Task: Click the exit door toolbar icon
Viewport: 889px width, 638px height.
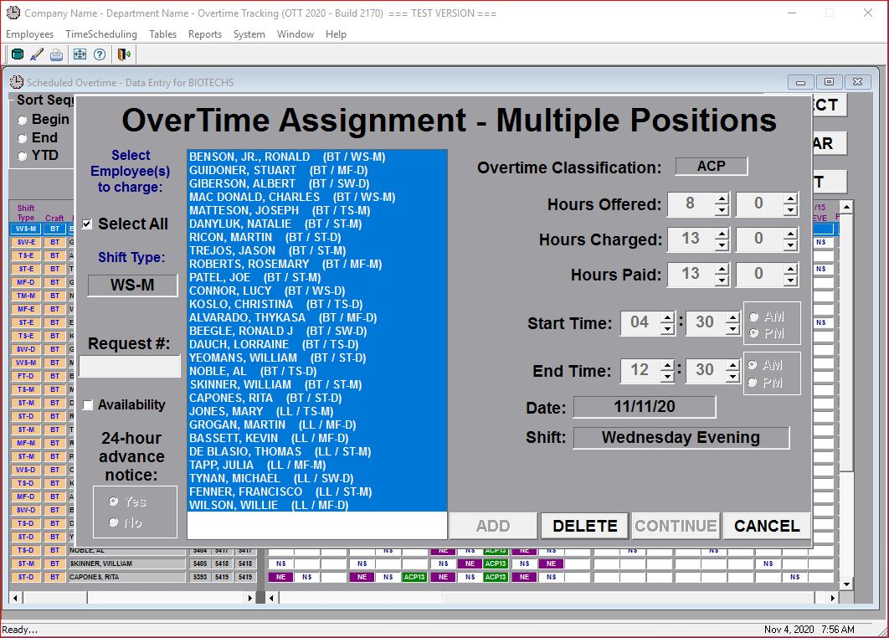Action: pyautogui.click(x=124, y=54)
